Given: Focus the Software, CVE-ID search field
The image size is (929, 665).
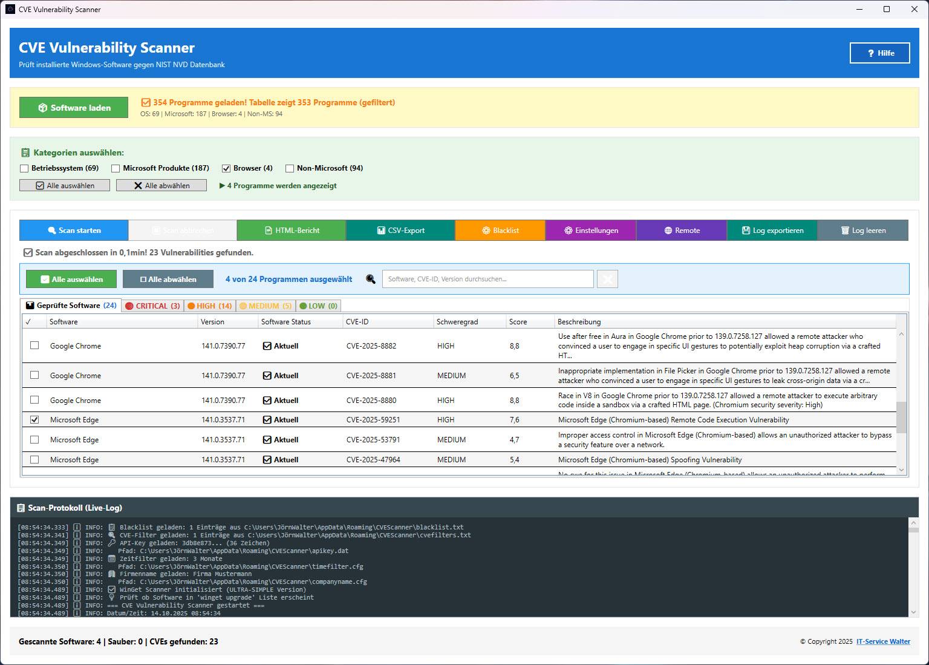Looking at the screenshot, I should (x=487, y=279).
